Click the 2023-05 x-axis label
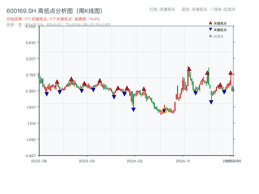The width and height of the screenshot is (259, 194). coord(87,161)
